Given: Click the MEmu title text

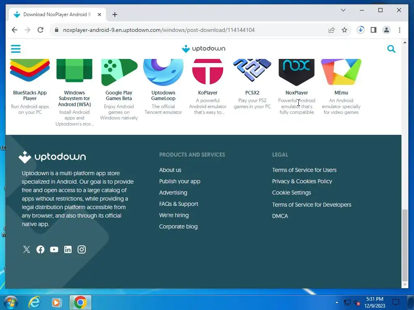Looking at the screenshot, I should click(x=341, y=93).
